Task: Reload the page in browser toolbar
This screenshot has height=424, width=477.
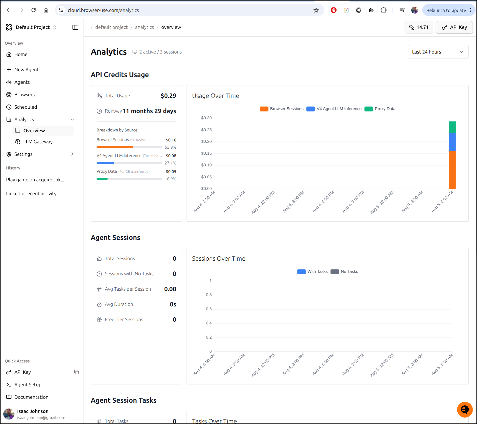Action: tap(34, 10)
